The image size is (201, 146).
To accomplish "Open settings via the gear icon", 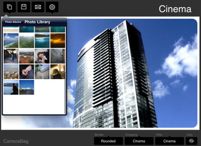I will 52,7.
